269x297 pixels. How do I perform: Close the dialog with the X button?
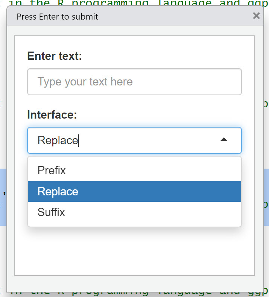pos(256,16)
